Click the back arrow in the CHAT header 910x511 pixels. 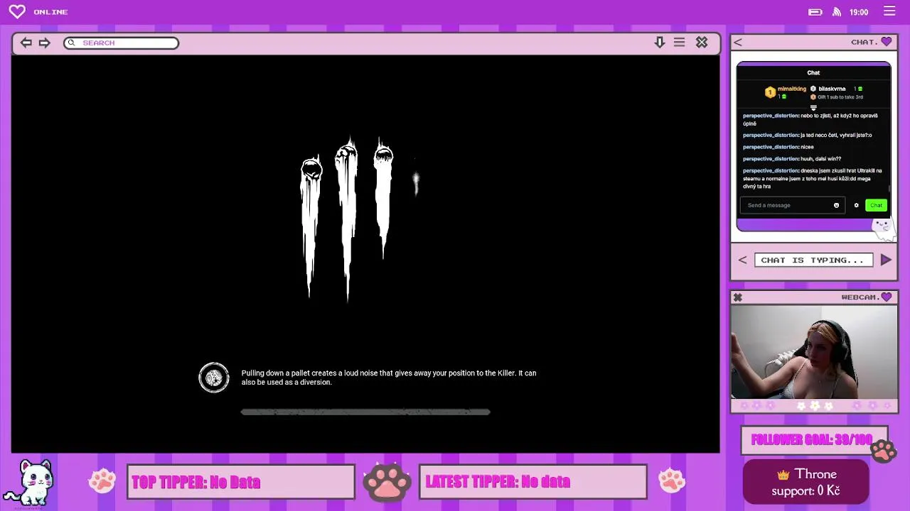point(738,42)
